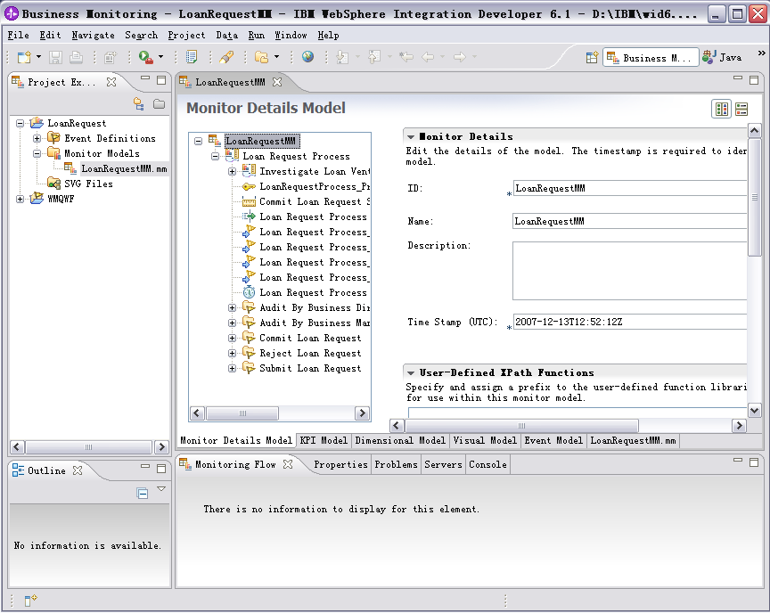Open the LoanRequestMM.mm source tab
The width and height of the screenshot is (770, 613).
633,440
